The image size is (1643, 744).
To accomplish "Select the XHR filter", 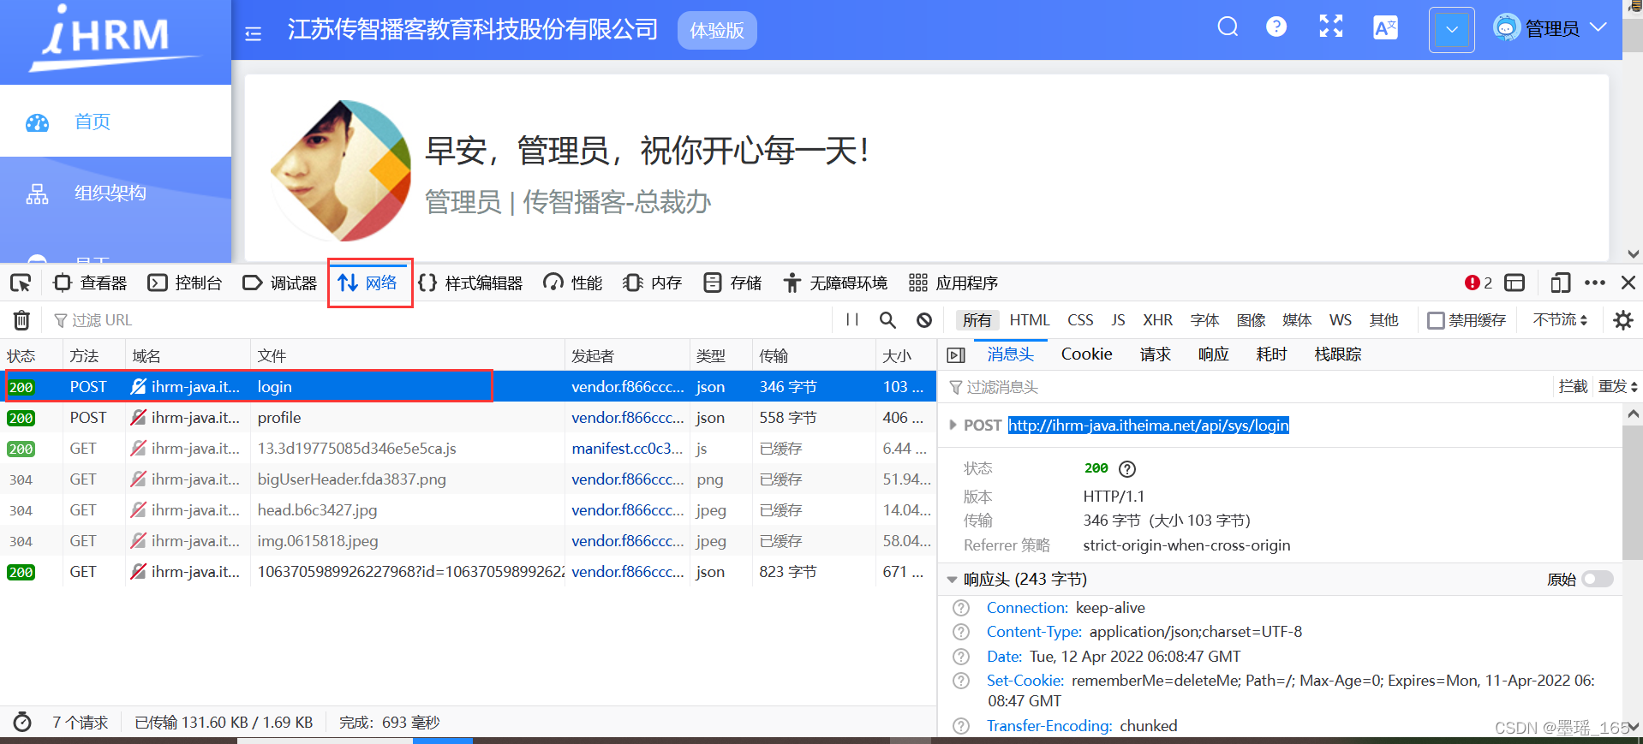I will [x=1157, y=320].
